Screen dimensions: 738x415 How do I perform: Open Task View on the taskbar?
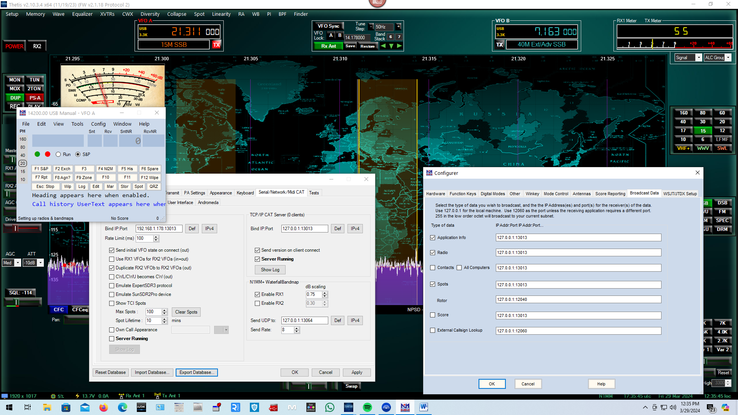click(x=28, y=407)
